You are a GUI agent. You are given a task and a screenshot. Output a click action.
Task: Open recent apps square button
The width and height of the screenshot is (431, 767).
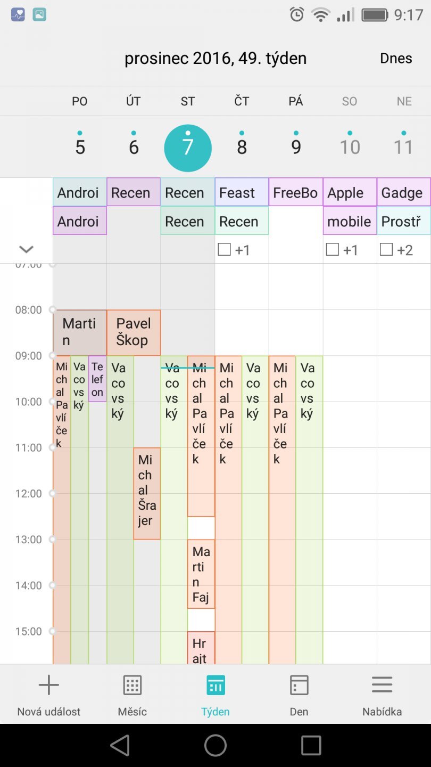(311, 745)
